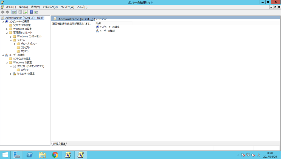
Task: Open the 操作(A) menu
Action: pos(24,7)
